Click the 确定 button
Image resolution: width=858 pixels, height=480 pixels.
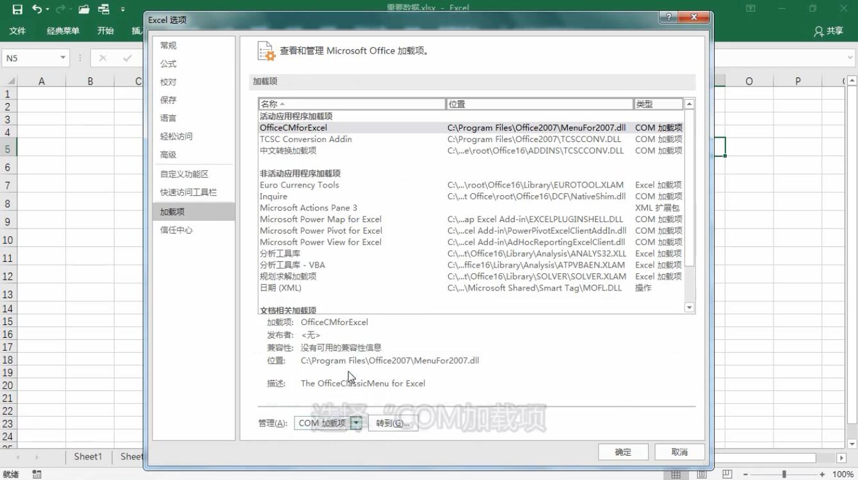coord(623,452)
